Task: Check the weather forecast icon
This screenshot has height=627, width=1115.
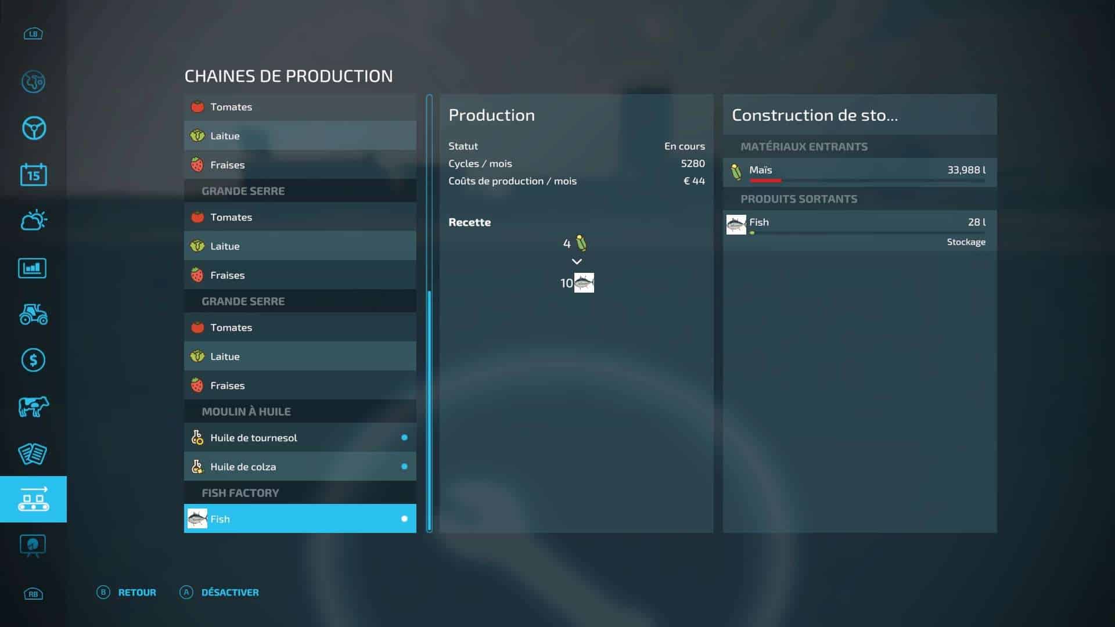Action: 33,221
